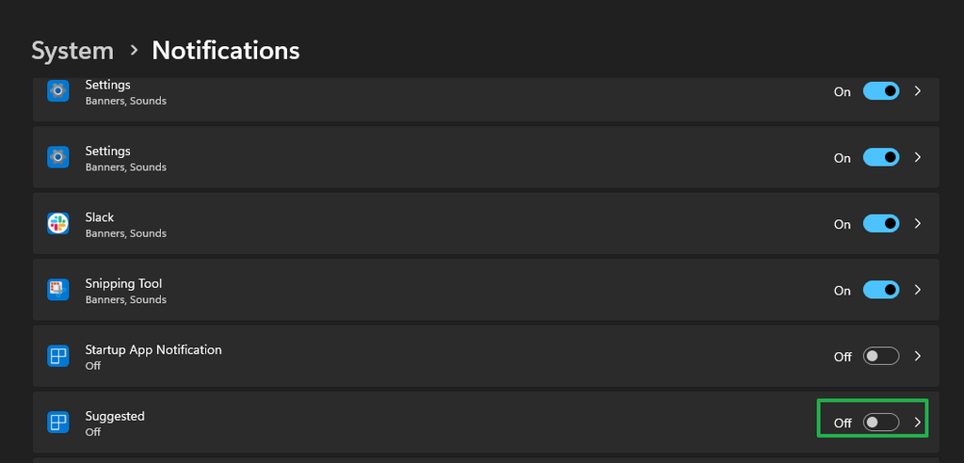Click the Notifications breadcrumb heading
Screen dimensions: 964x463
tap(225, 50)
